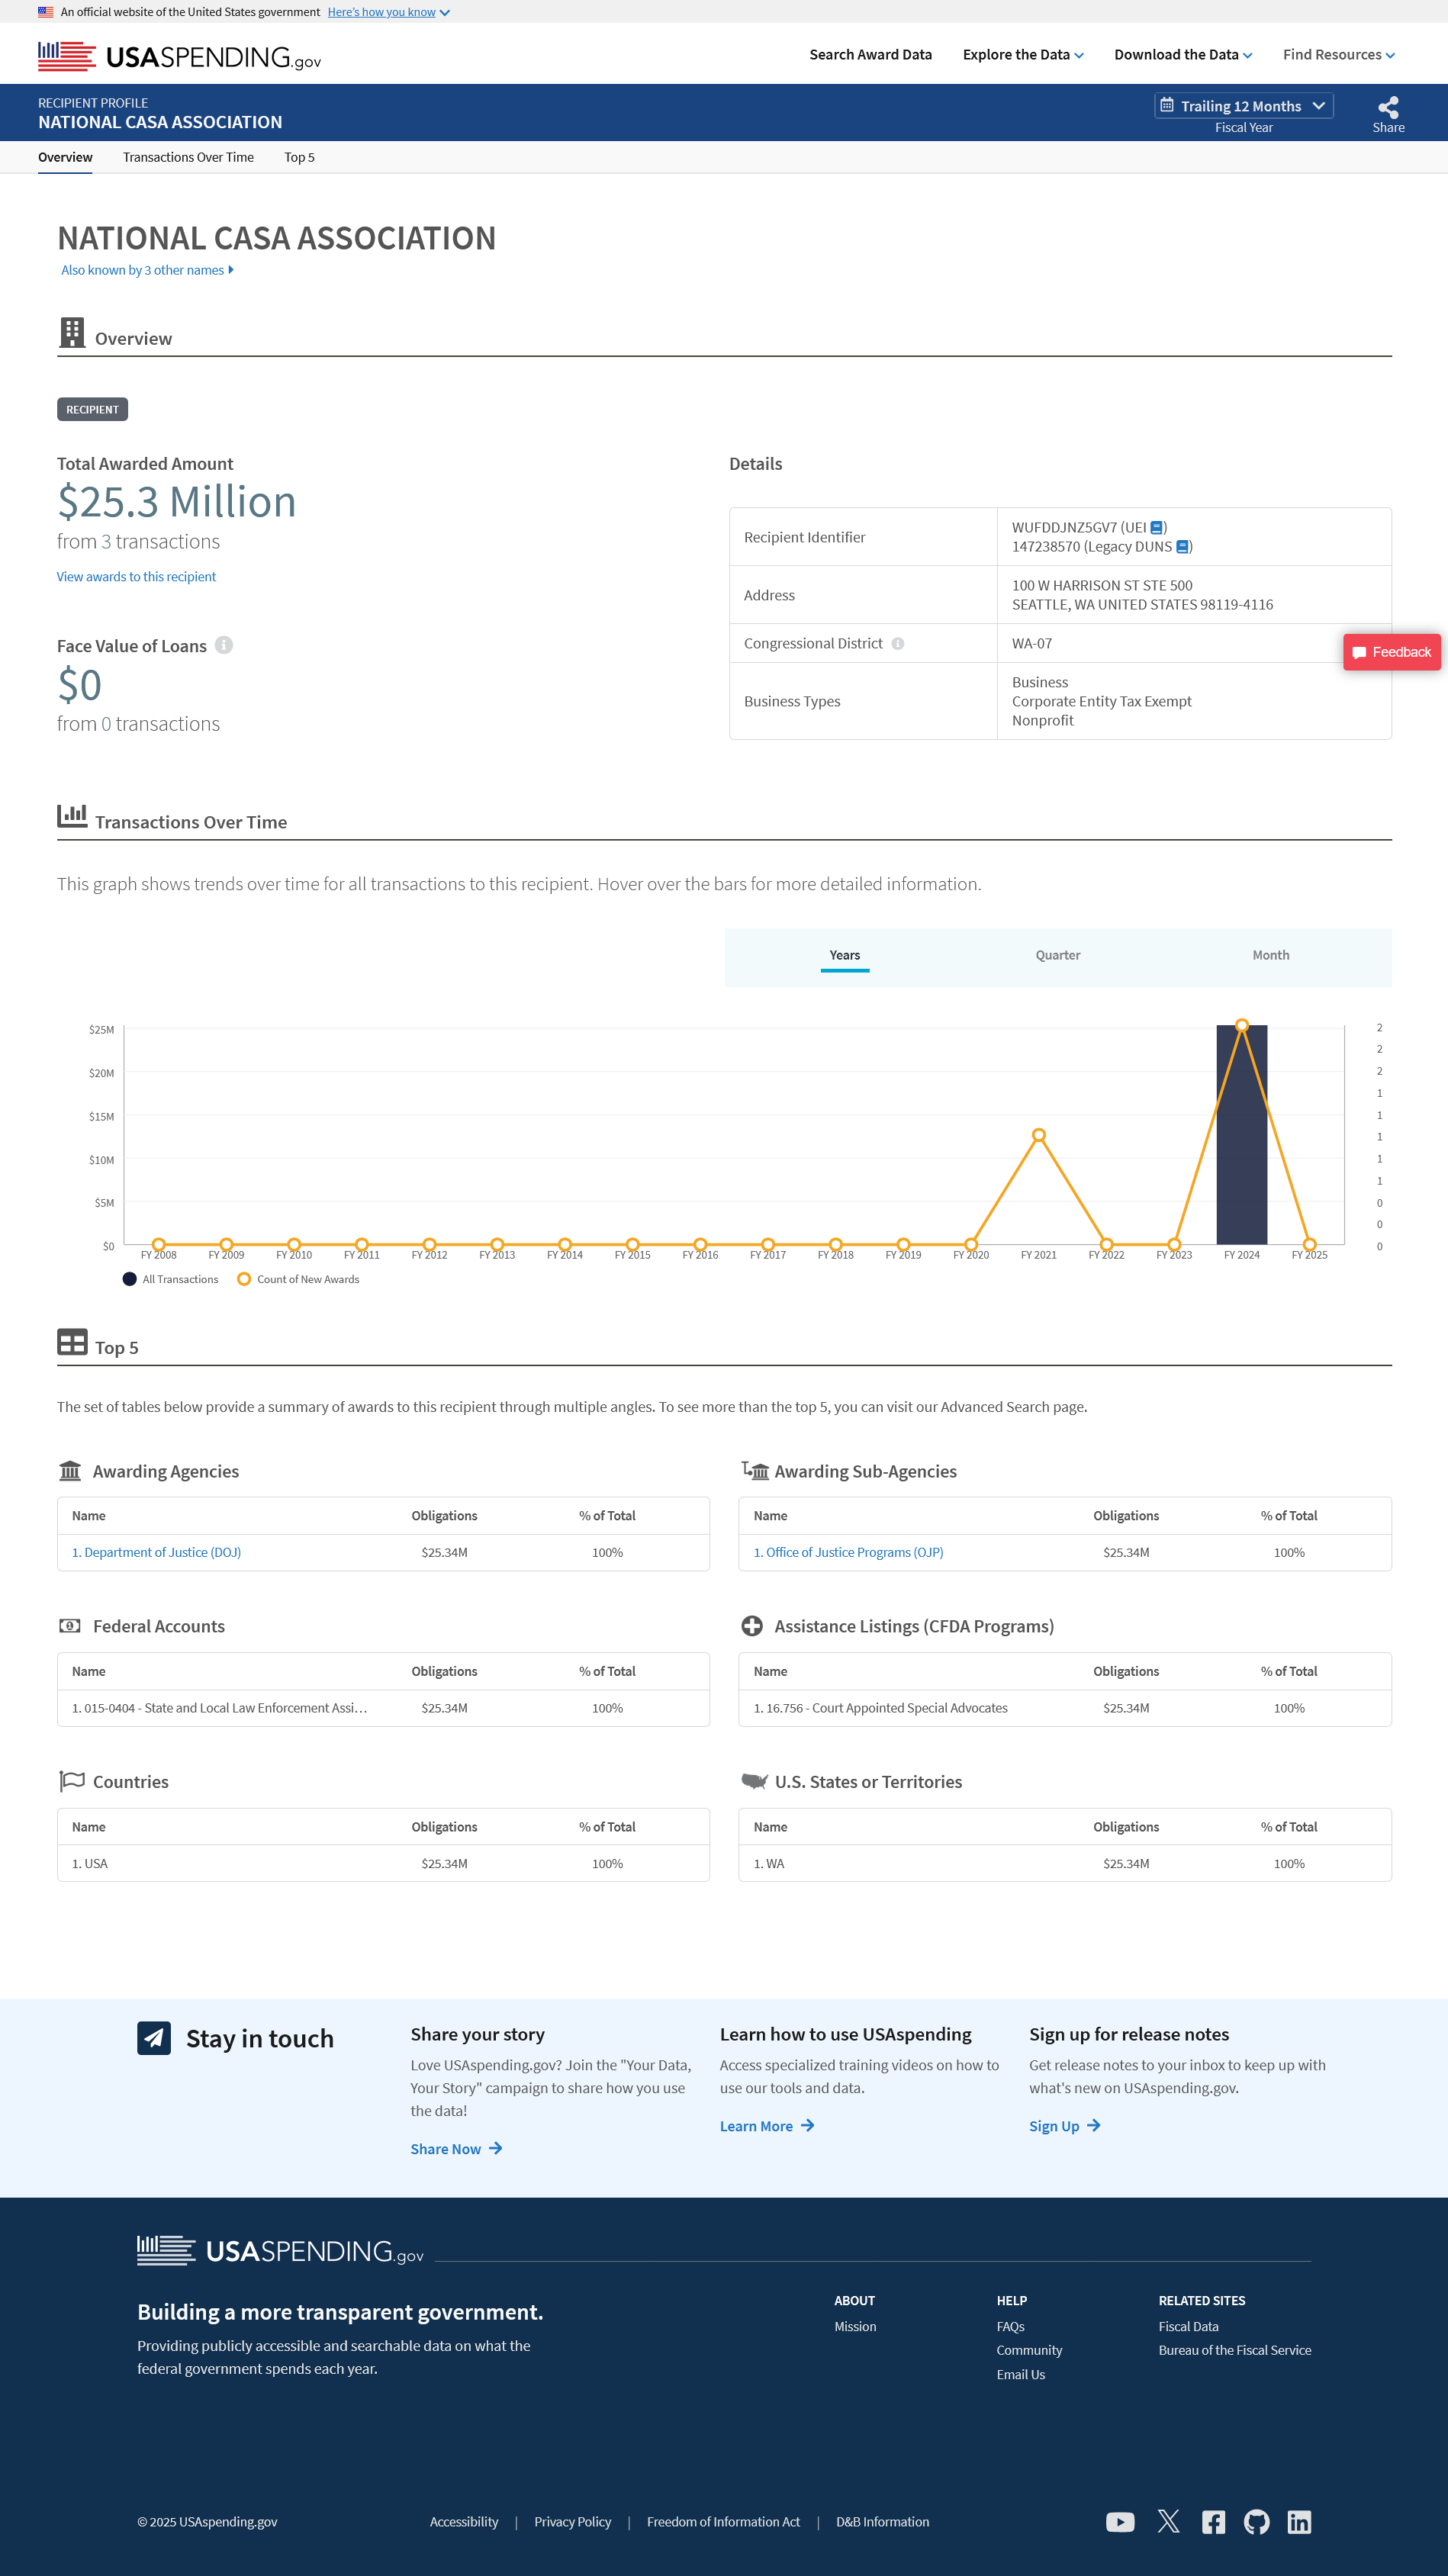Open the LinkedIn icon in footer
The width and height of the screenshot is (1448, 2576).
coord(1299,2522)
